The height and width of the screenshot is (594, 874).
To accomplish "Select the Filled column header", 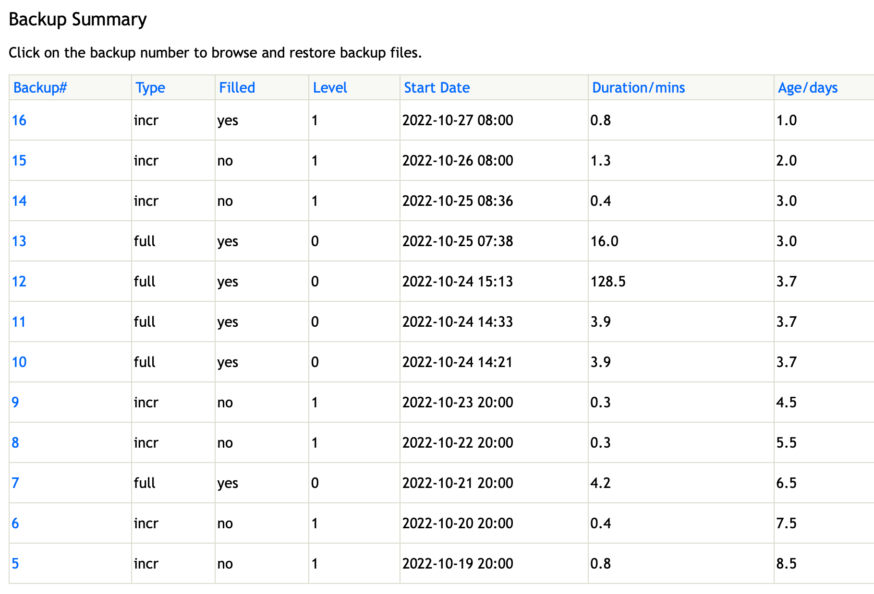I will click(x=237, y=88).
